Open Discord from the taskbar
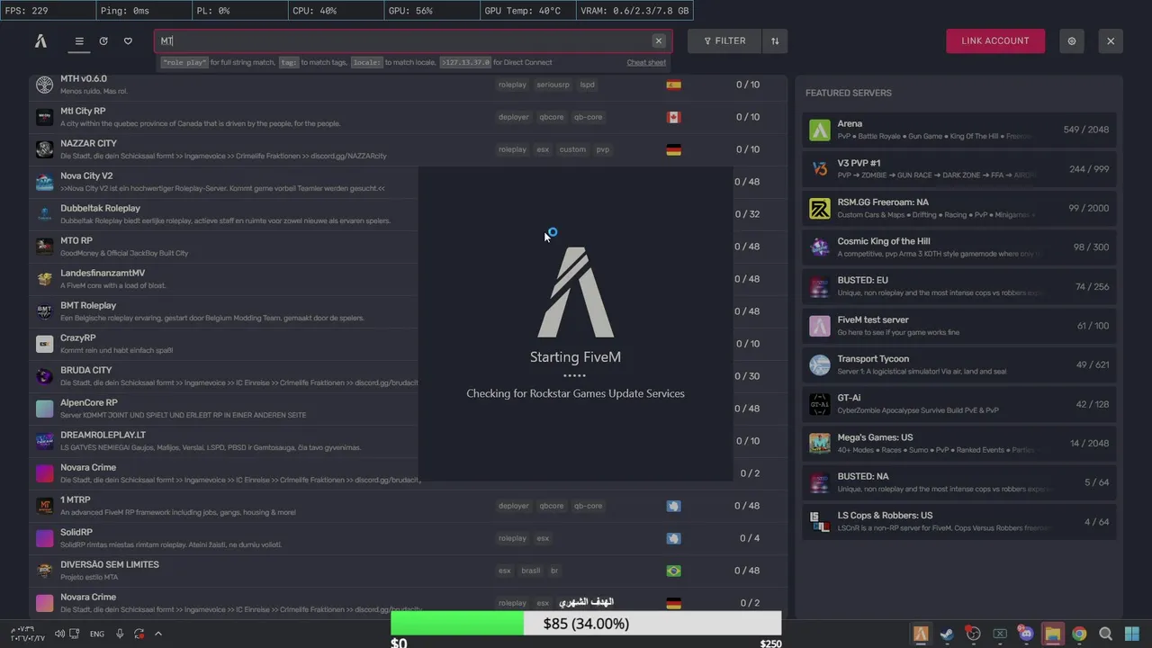Screen dimensions: 1152x648 [x=1026, y=634]
